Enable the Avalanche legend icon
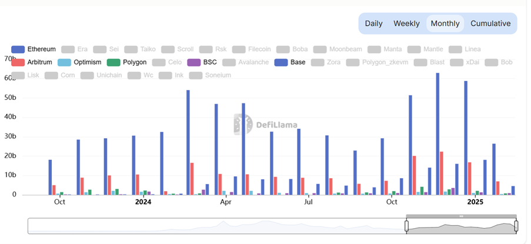The image size is (531, 244). tap(229, 62)
